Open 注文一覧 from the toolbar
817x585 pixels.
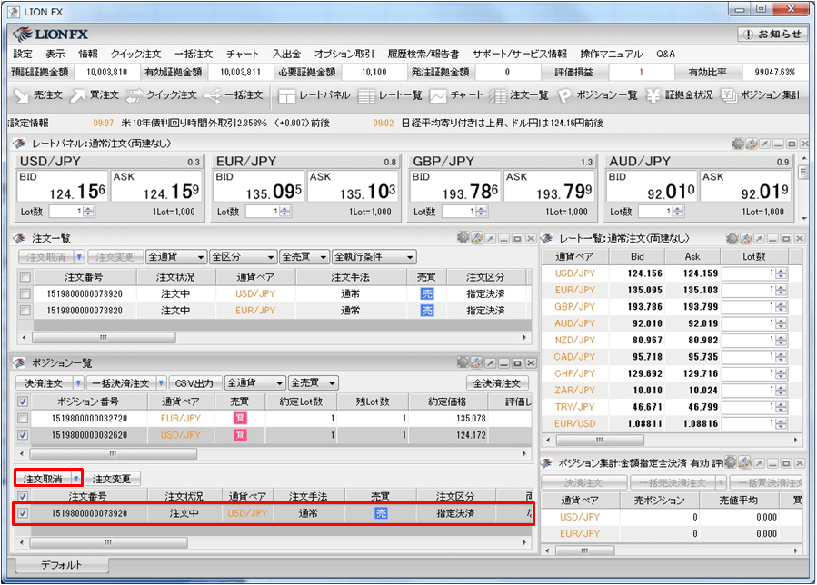518,95
